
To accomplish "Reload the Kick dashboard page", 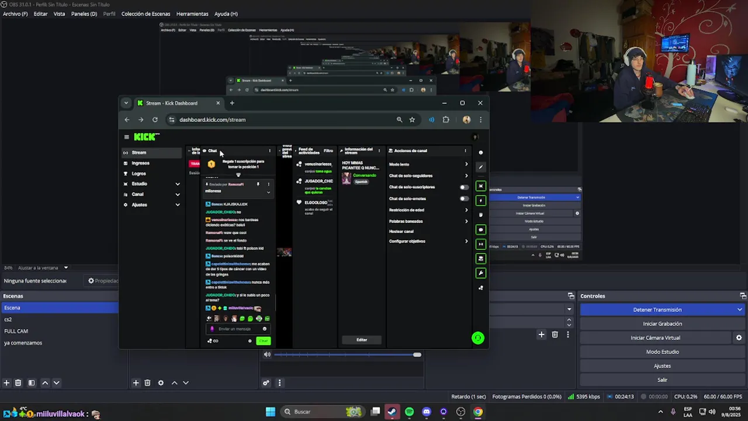I will pyautogui.click(x=155, y=120).
